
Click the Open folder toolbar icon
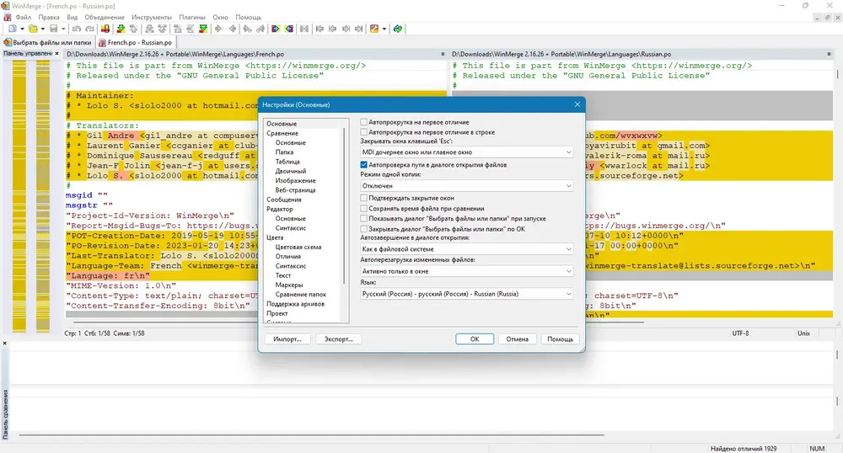(x=33, y=29)
